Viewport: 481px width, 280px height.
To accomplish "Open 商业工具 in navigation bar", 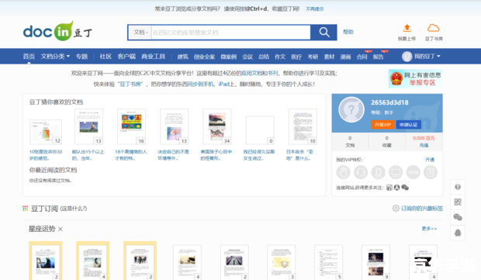I will [154, 57].
